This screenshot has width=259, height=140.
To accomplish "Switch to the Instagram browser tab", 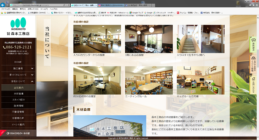I will pos(111,5).
